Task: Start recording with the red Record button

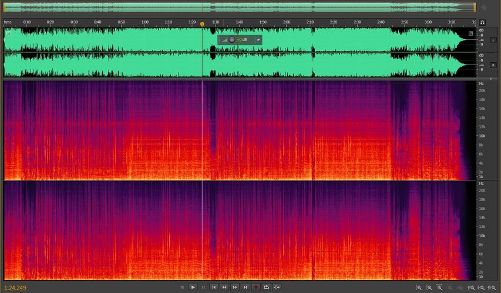Action: [255, 287]
